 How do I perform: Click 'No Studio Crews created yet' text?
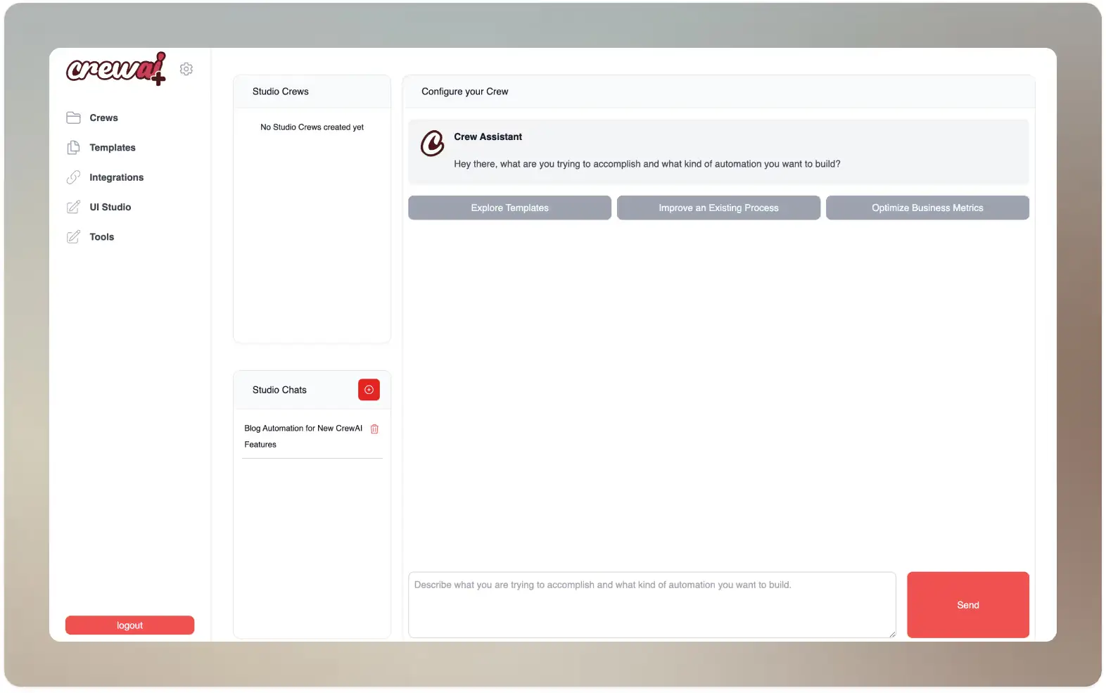312,127
